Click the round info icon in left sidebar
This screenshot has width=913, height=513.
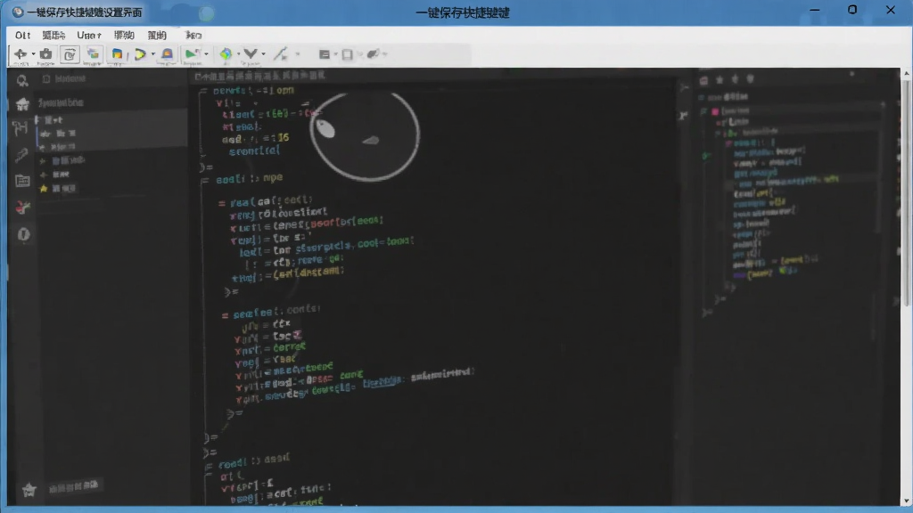23,234
